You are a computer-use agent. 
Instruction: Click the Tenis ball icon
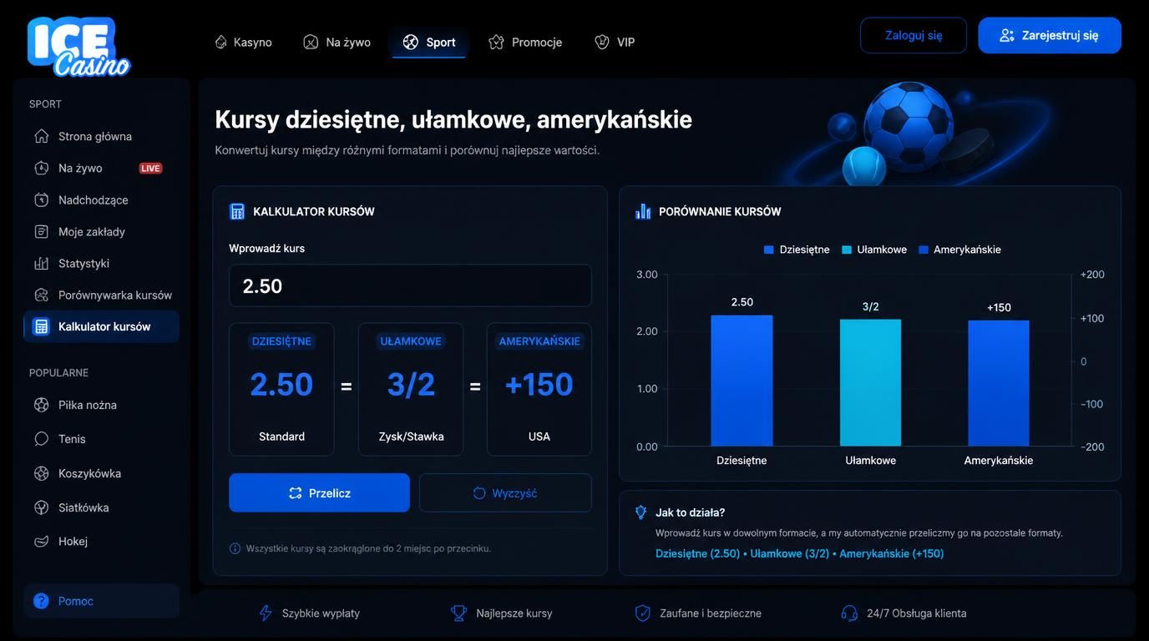[41, 438]
